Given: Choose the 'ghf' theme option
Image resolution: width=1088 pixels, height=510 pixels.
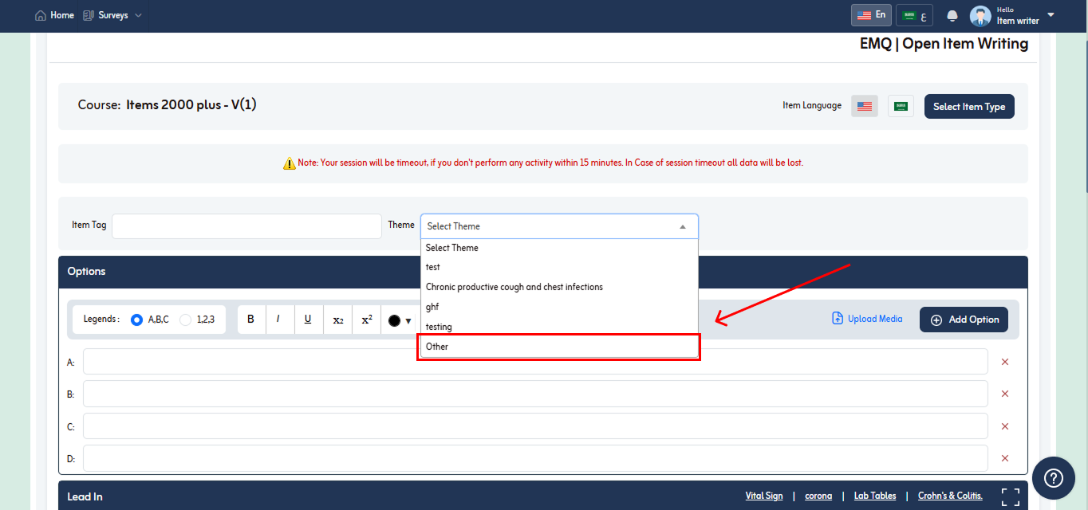Looking at the screenshot, I should (559, 307).
